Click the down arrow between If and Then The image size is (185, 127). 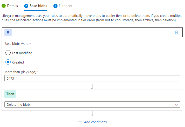point(92,87)
